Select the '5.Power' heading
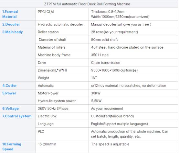 coord(9,93)
